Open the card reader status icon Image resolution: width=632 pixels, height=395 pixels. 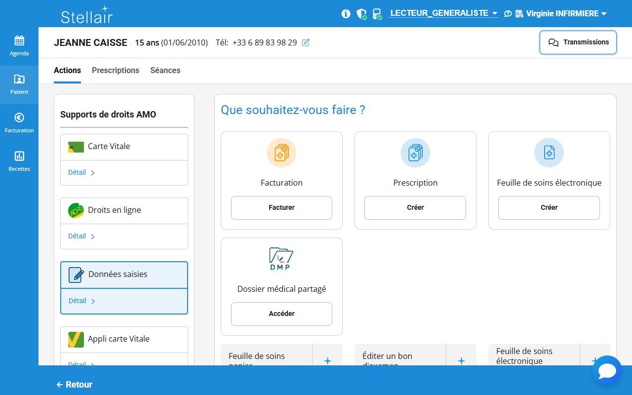pos(377,13)
